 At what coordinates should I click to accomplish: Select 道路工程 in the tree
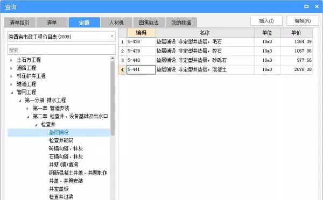pyautogui.click(x=26, y=68)
